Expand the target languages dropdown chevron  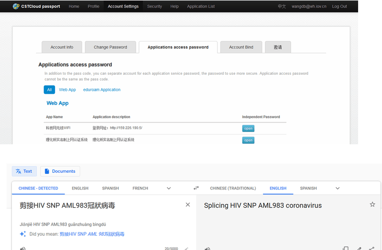[338, 188]
